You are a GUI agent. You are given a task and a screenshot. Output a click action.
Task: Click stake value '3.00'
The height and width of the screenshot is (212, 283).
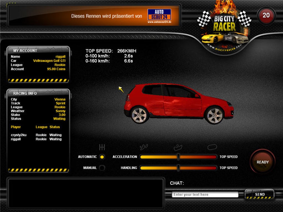coord(62,115)
